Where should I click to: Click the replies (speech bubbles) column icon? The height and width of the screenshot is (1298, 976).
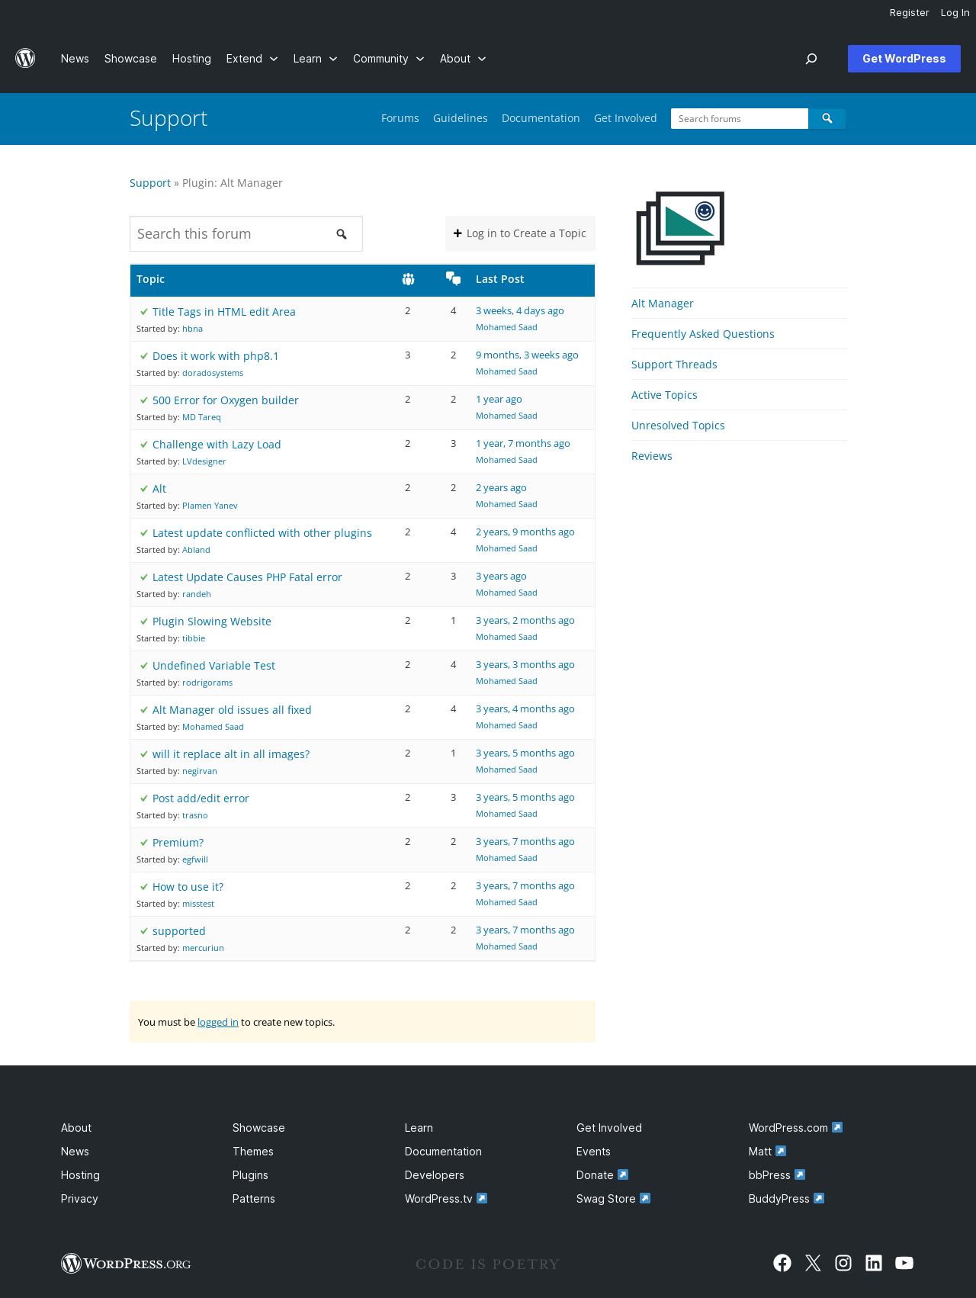point(453,279)
